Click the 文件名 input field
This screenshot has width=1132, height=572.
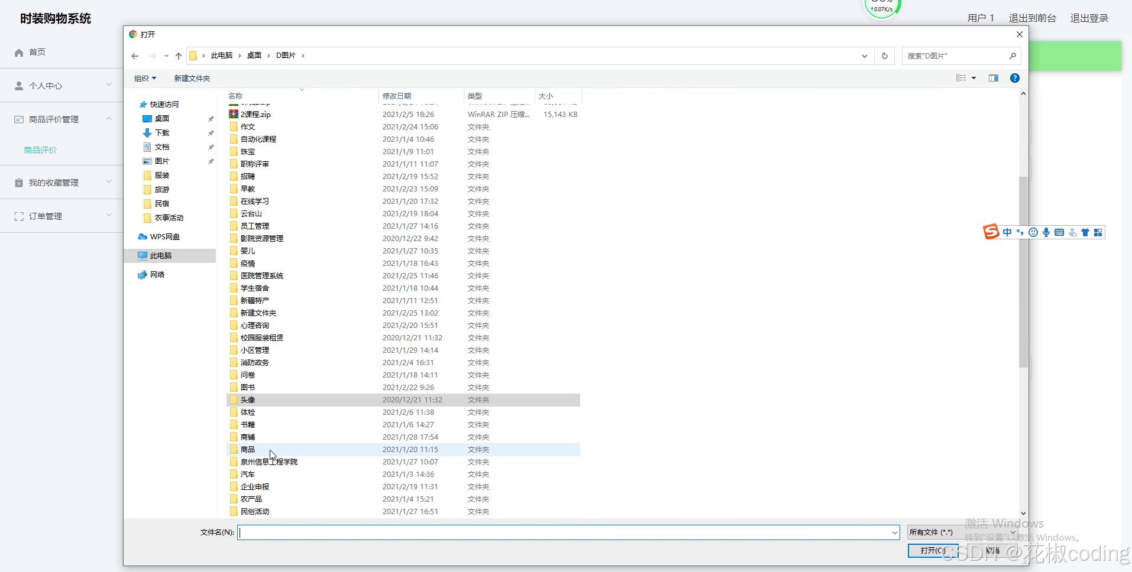(568, 532)
